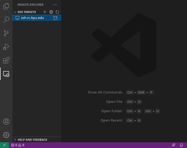Click the feedback icon in status bar
Viewport: 187px width, 148px height.
click(x=173, y=145)
